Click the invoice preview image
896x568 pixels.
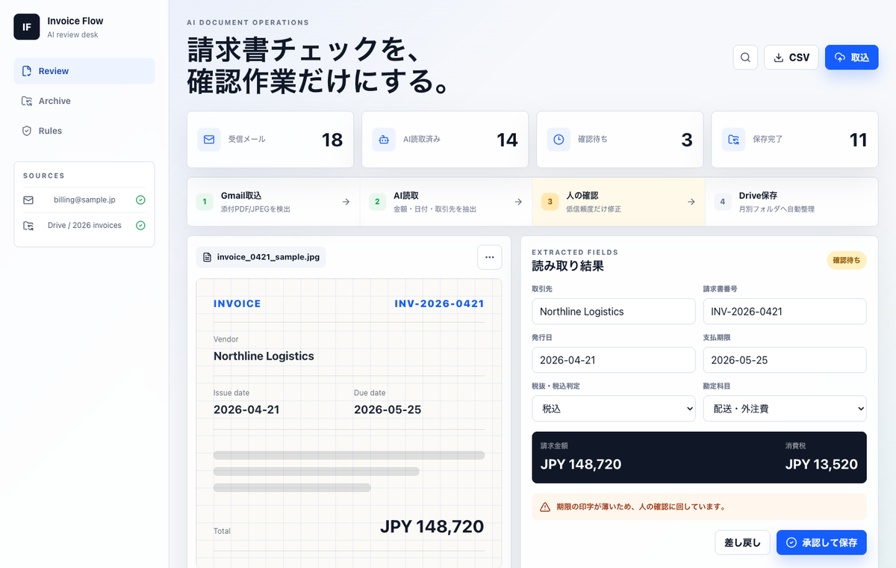point(349,423)
